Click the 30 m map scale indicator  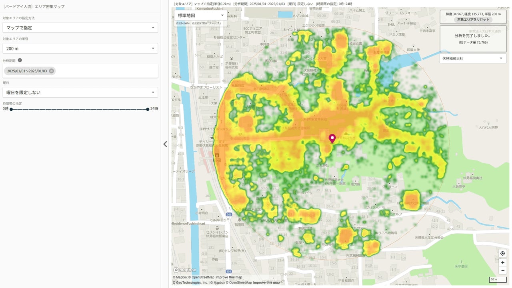[497, 280]
